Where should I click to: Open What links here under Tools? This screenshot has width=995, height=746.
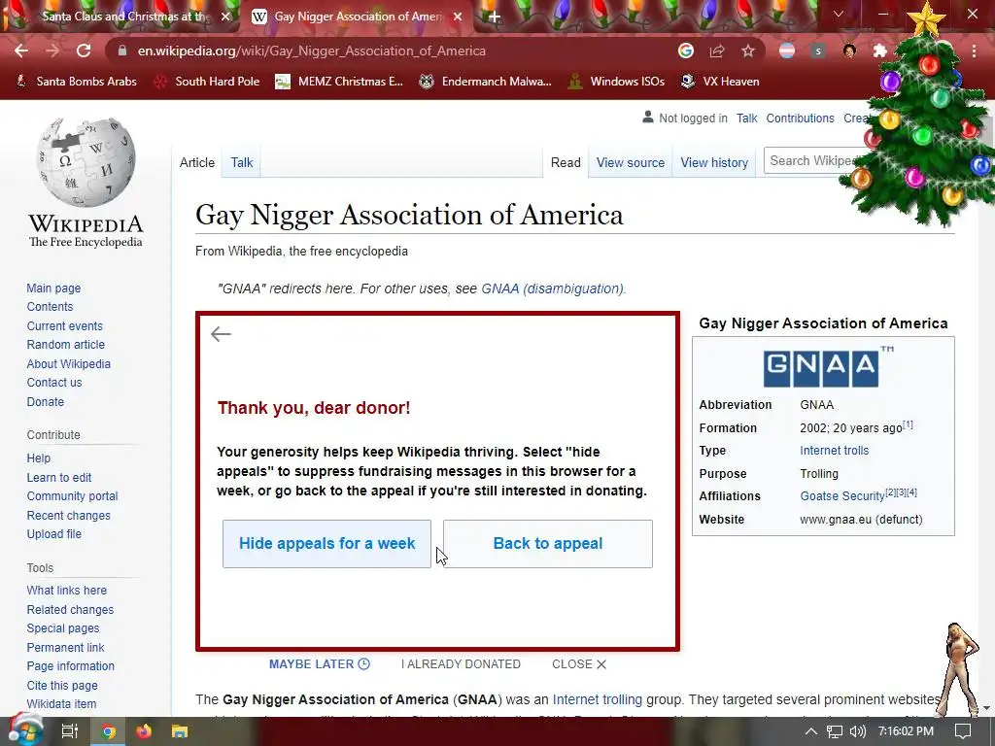67,590
